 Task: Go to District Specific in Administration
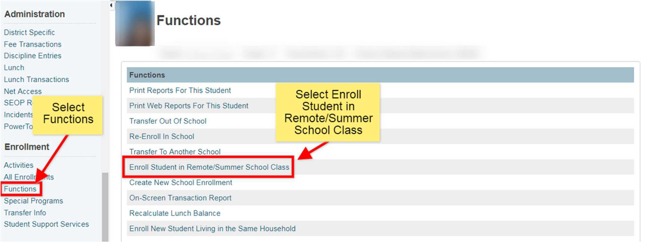(x=29, y=32)
